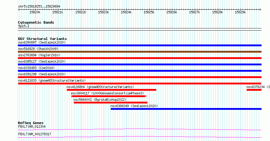270x141 pixels.
Task: Open the esv2763894 (Vogler2010) text label
Action: (39, 55)
